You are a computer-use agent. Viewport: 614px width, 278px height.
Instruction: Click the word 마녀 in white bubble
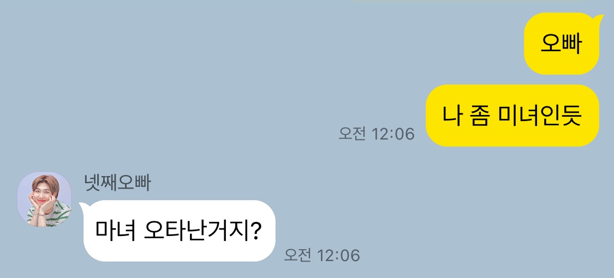(116, 231)
